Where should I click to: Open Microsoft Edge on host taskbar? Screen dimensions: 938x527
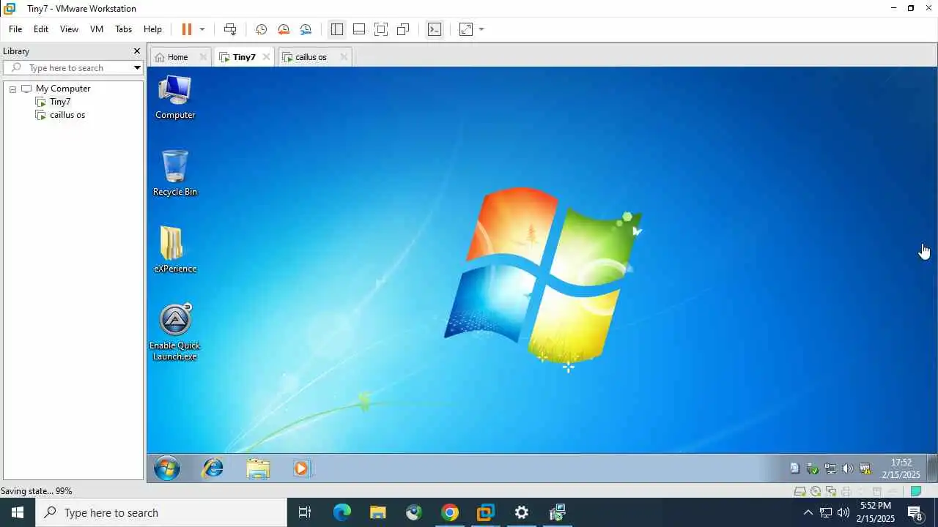[x=342, y=512]
